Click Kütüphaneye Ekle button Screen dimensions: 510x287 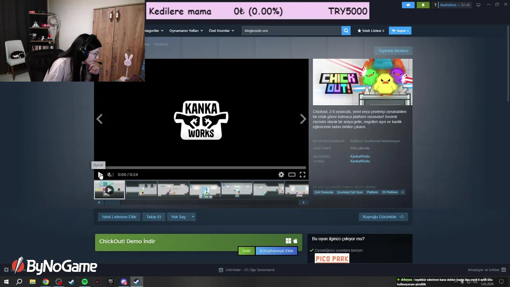point(277,251)
